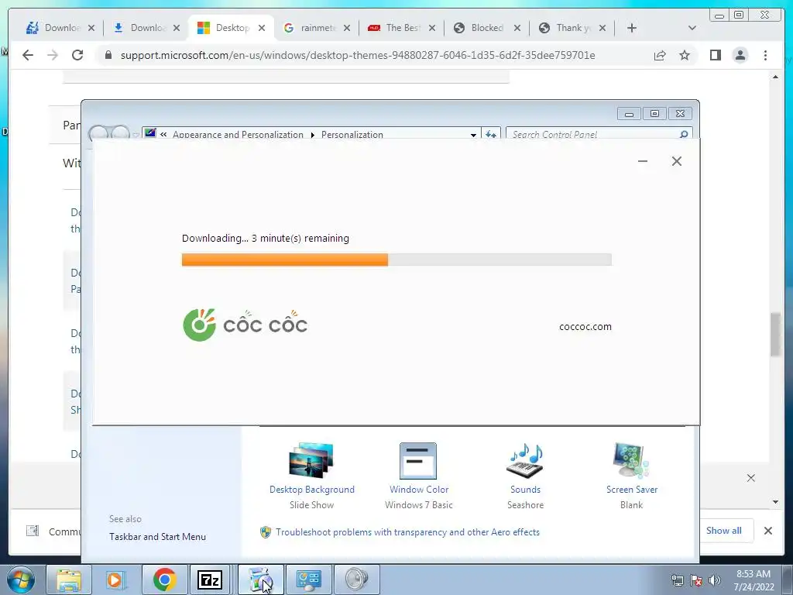793x595 pixels.
Task: Select the installer icon in the taskbar
Action: pos(260,580)
